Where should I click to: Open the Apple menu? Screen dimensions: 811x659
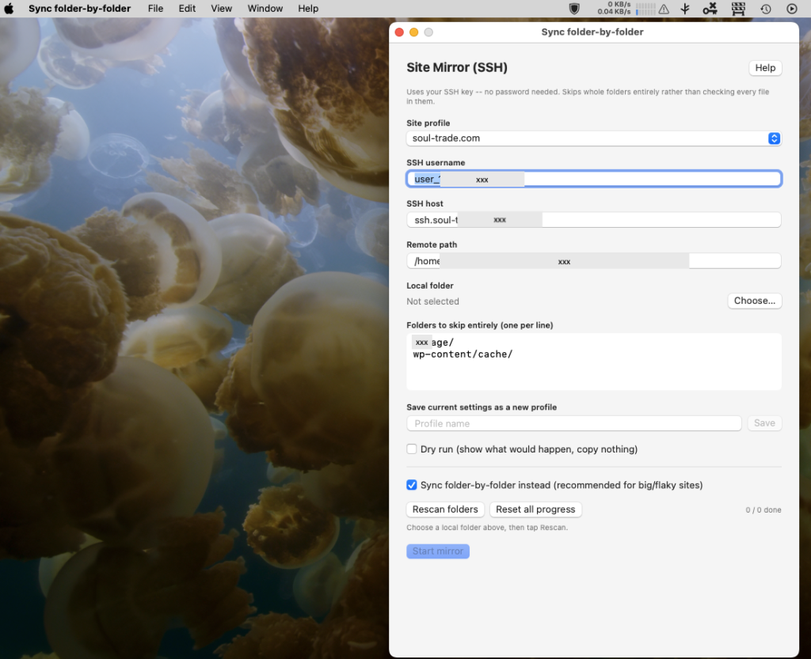9,9
